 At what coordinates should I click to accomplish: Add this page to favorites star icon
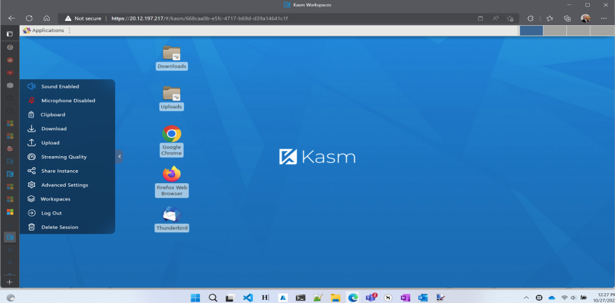tap(510, 18)
